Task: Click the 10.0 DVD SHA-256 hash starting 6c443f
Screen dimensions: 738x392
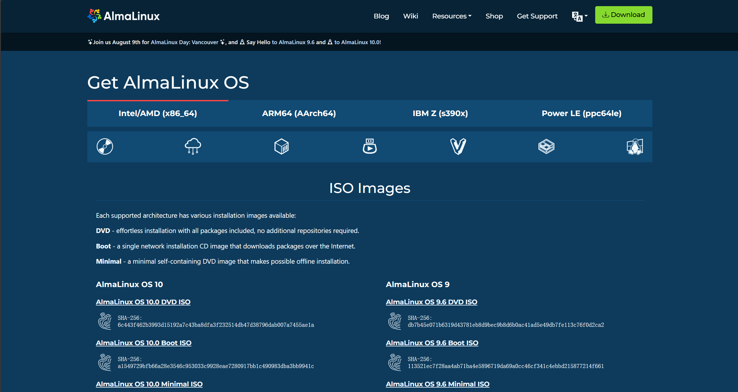Action: (216, 325)
